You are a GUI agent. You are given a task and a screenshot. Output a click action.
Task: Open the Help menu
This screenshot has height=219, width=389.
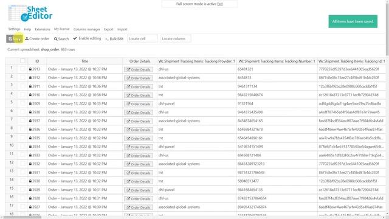(27, 29)
